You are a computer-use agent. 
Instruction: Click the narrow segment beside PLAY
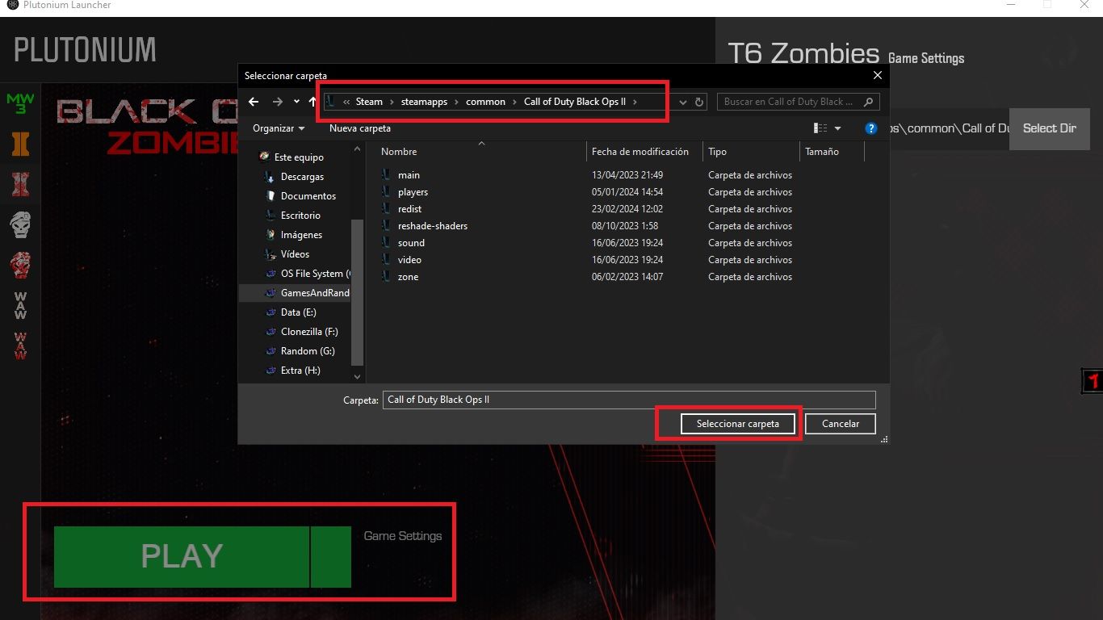click(331, 557)
